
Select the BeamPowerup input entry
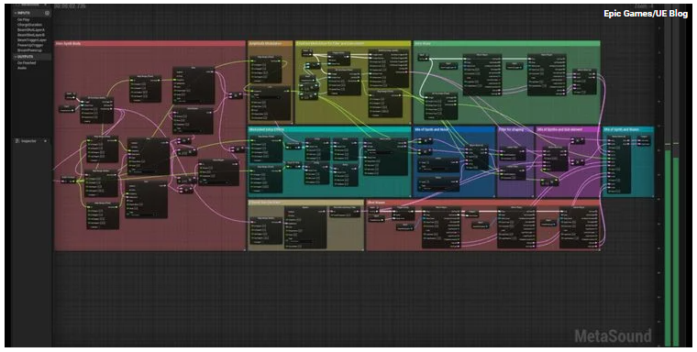(x=29, y=49)
